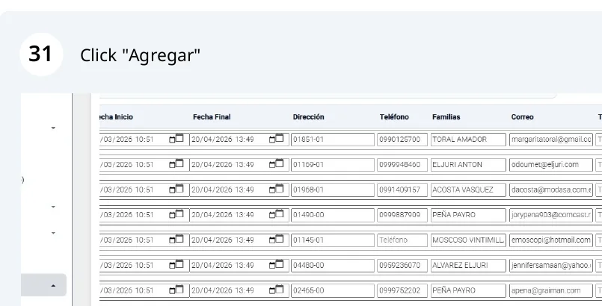
Task: Focus the phone field with 0999752202
Action: (402, 290)
